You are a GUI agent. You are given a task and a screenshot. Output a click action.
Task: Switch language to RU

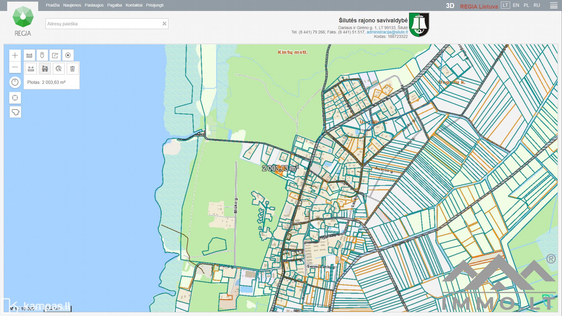coord(537,5)
